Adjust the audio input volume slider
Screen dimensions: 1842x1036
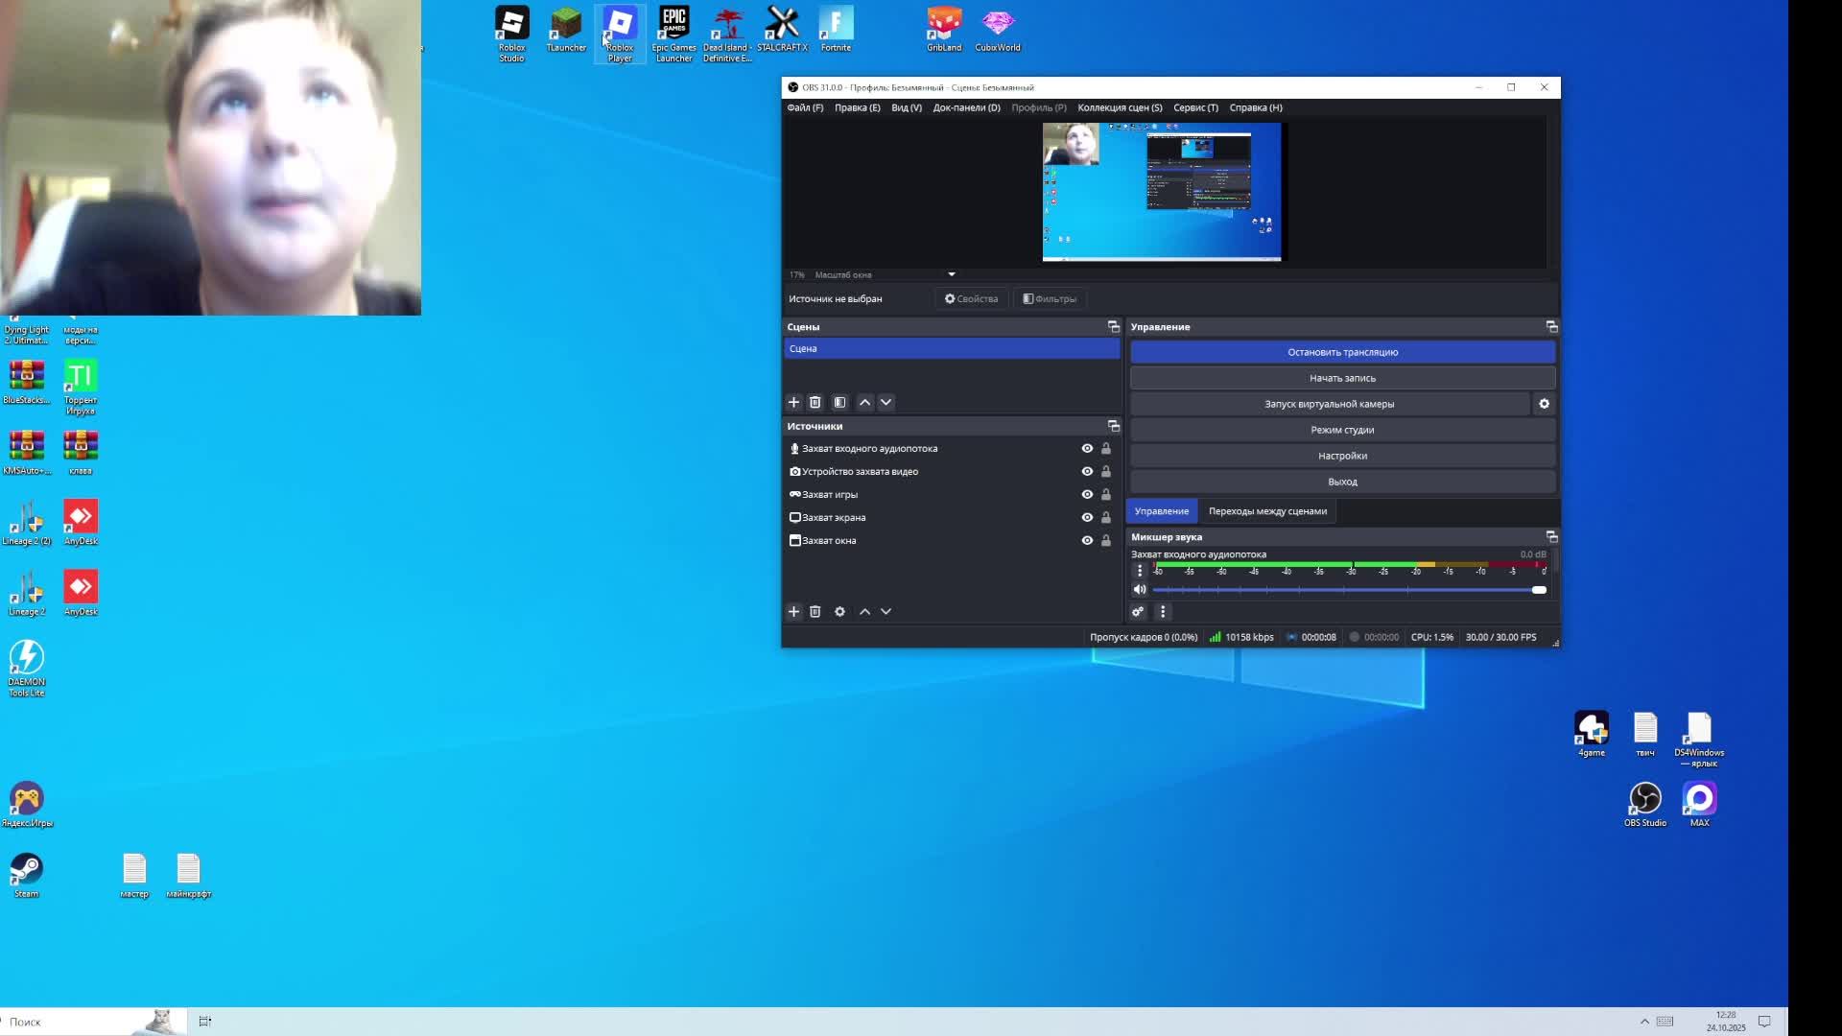tap(1539, 590)
